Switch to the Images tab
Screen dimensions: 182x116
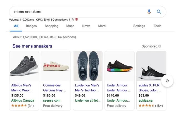pos(31,26)
